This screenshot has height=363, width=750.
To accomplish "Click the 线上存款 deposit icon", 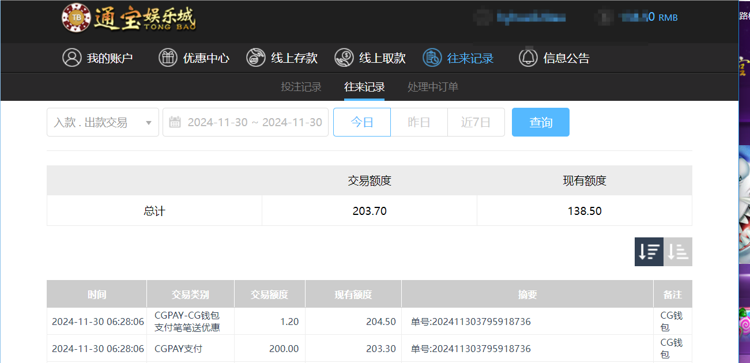I will [x=255, y=58].
